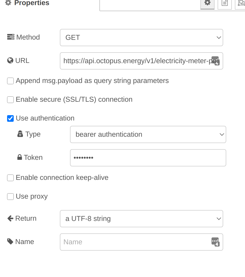Click the lock icon beside Token
The width and height of the screenshot is (245, 277).
coord(20,157)
